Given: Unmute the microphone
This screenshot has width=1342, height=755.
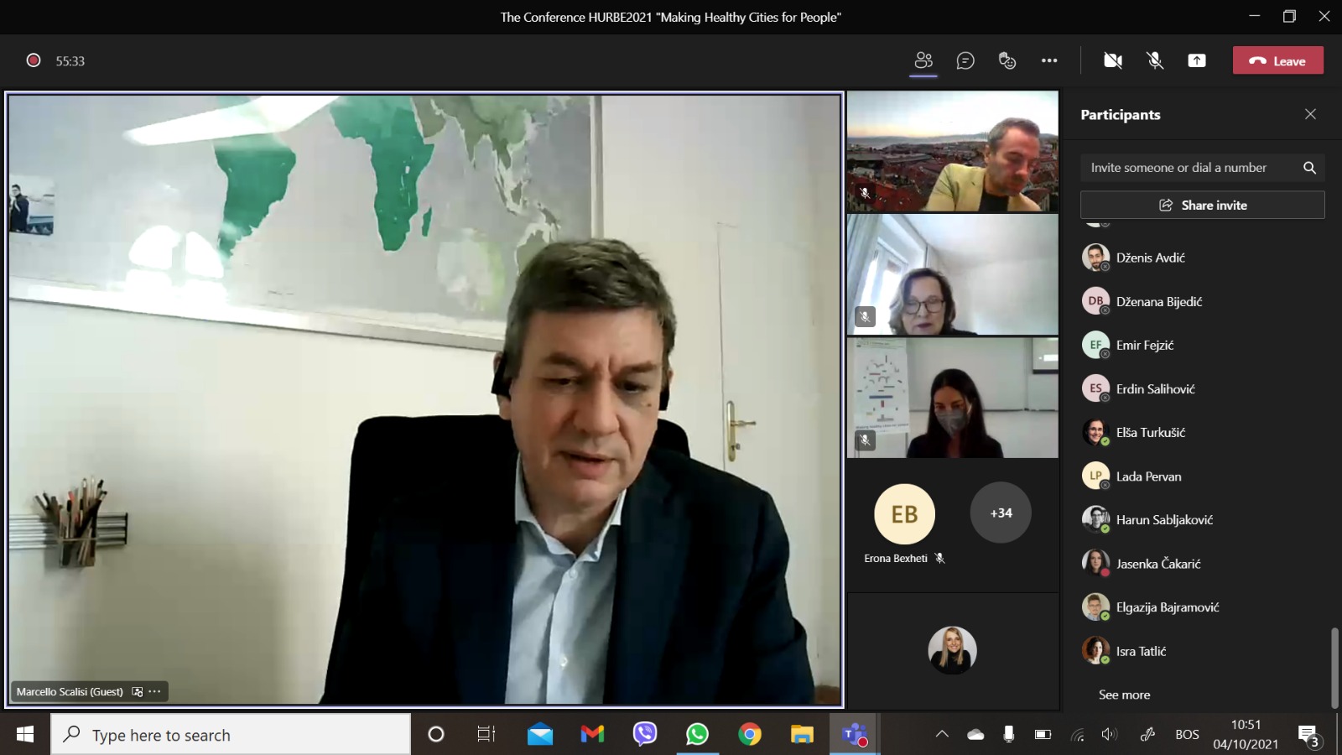Looking at the screenshot, I should (1155, 60).
